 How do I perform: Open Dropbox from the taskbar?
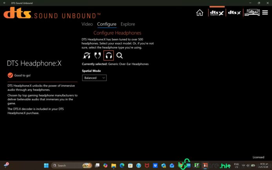point(155,165)
